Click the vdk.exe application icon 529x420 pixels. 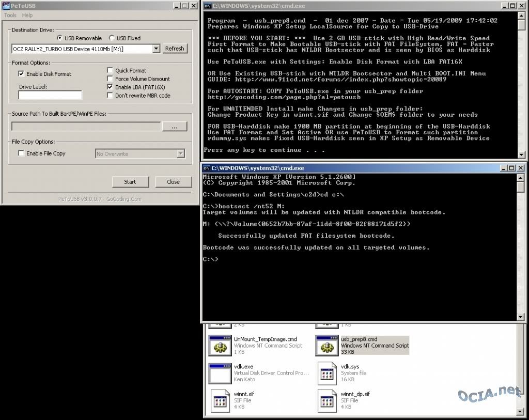click(220, 373)
